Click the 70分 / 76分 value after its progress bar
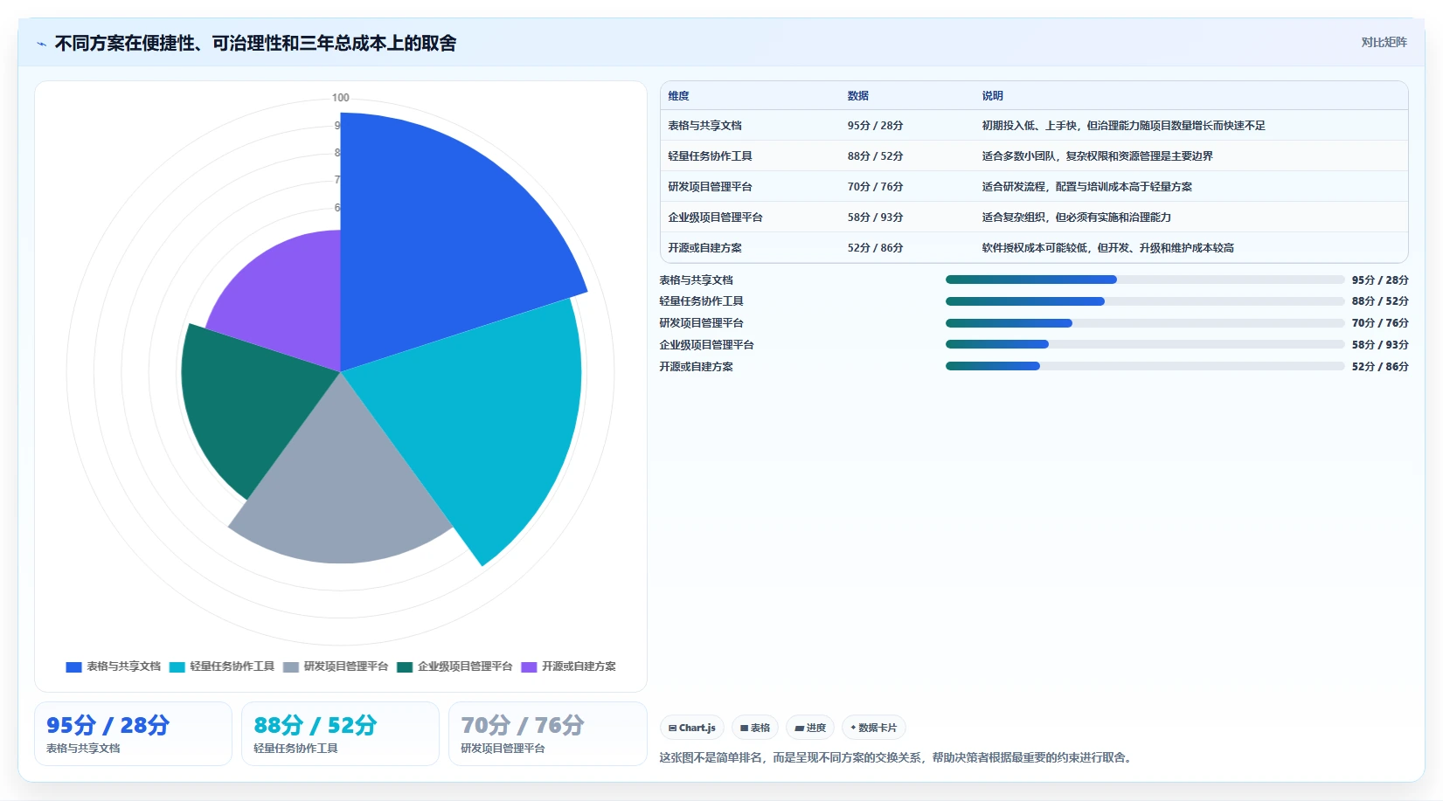This screenshot has height=801, width=1443. click(1380, 323)
